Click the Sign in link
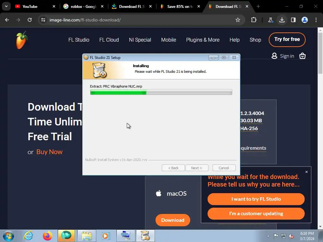This screenshot has height=242, width=323. (x=287, y=56)
